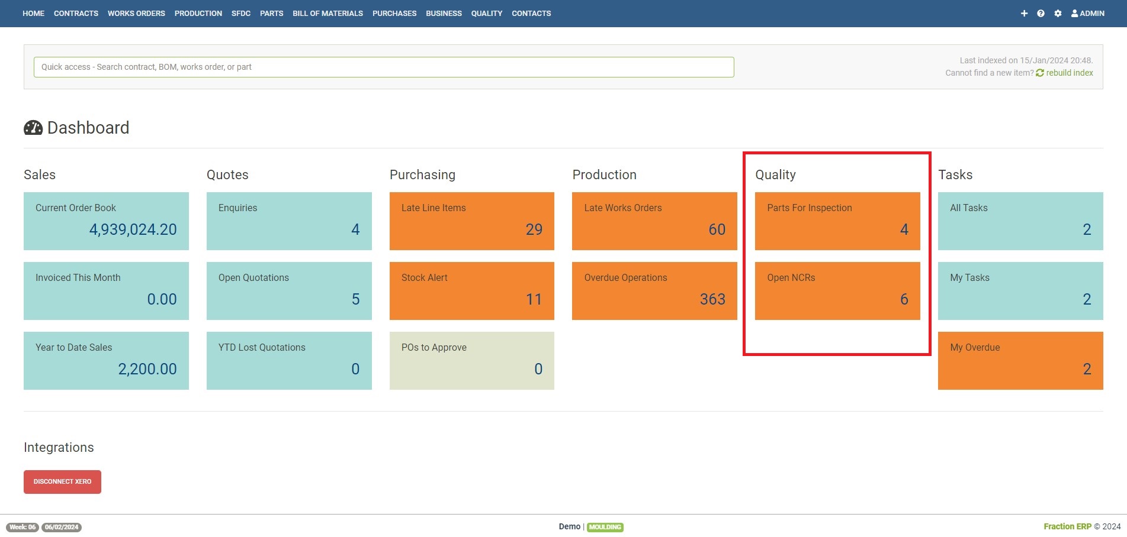Open the Quality menu
The image size is (1127, 537).
pyautogui.click(x=486, y=14)
